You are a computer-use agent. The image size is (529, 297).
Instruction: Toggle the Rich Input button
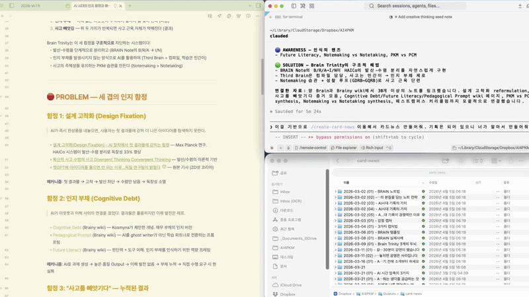coord(376,148)
